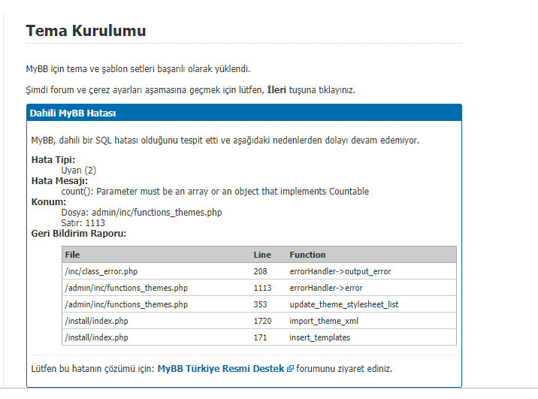Select line 1113 errorHandler->error row

pos(259,288)
